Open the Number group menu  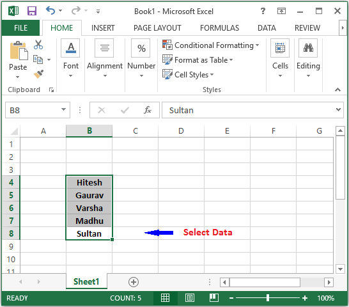[141, 59]
